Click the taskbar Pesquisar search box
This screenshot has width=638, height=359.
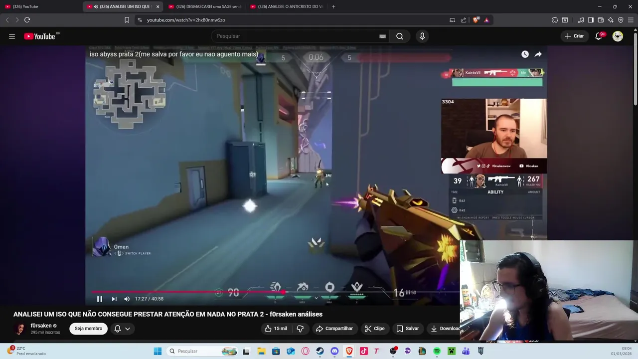click(x=202, y=351)
